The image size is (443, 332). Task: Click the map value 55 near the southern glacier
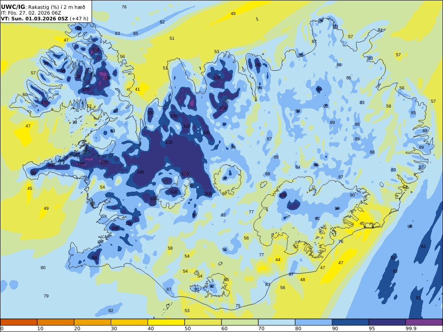point(226,279)
